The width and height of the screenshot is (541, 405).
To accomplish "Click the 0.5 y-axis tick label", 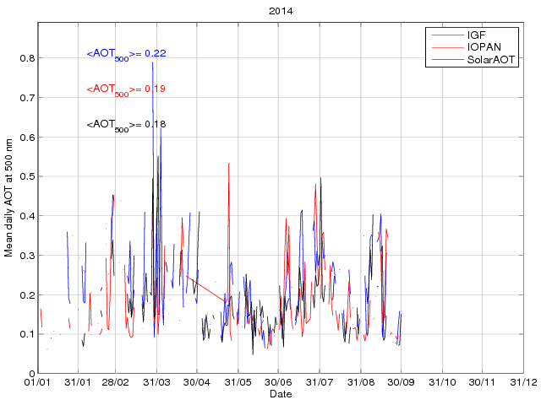I will [26, 176].
